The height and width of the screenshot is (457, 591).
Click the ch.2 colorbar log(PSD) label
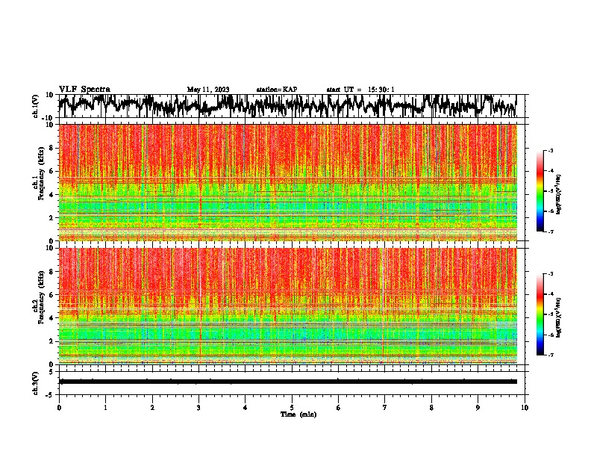tap(559, 317)
